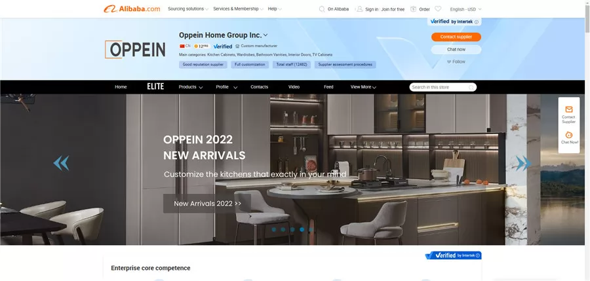Select the fourth highlighted carousel dot
This screenshot has height=281, width=590.
[302, 229]
